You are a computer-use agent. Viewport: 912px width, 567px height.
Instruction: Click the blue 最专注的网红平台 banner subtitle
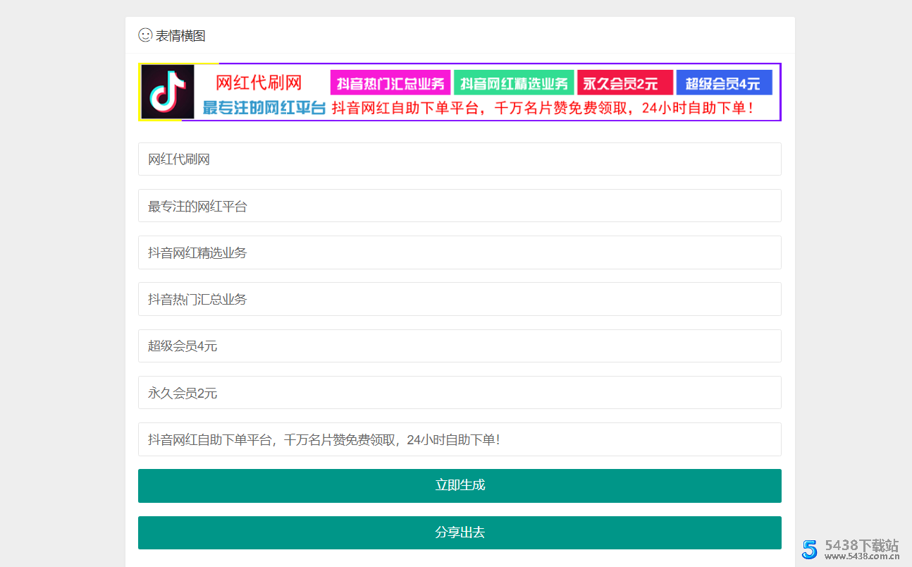(x=264, y=109)
